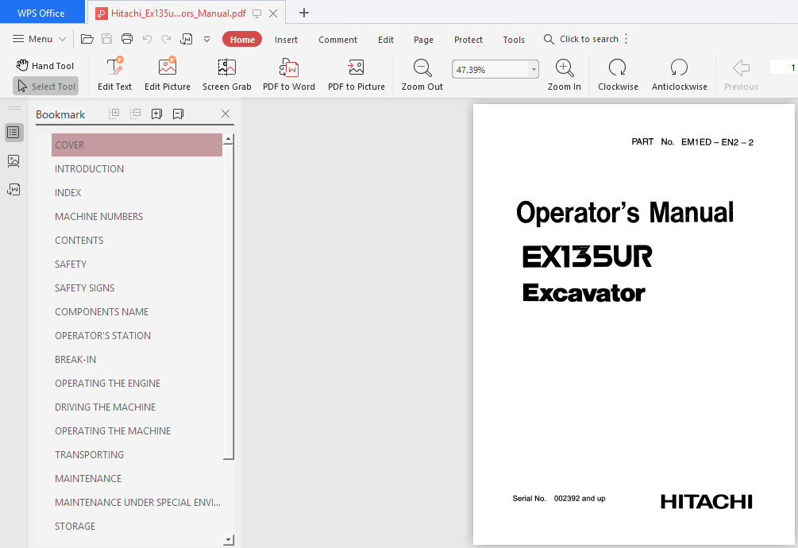The width and height of the screenshot is (798, 548).
Task: Click the sidebar export to Word icon
Action: pos(13,190)
